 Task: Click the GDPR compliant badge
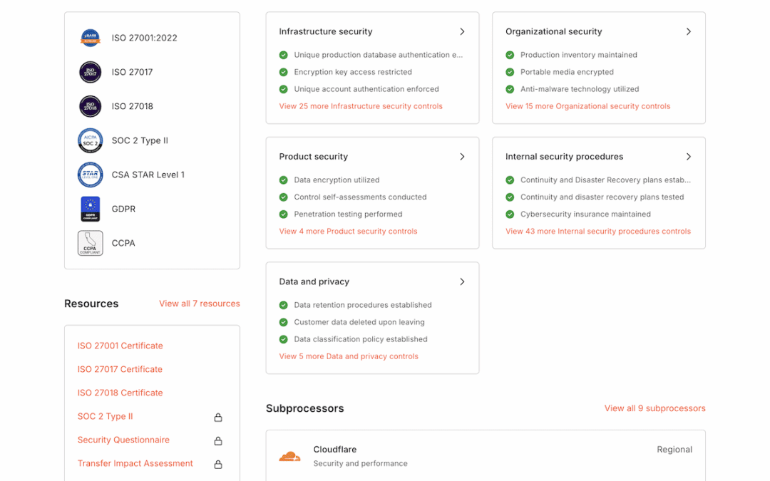pos(90,209)
